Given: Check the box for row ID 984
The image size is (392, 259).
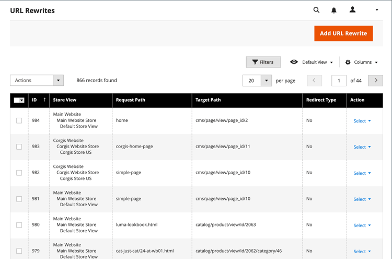Looking at the screenshot, I should tap(19, 121).
